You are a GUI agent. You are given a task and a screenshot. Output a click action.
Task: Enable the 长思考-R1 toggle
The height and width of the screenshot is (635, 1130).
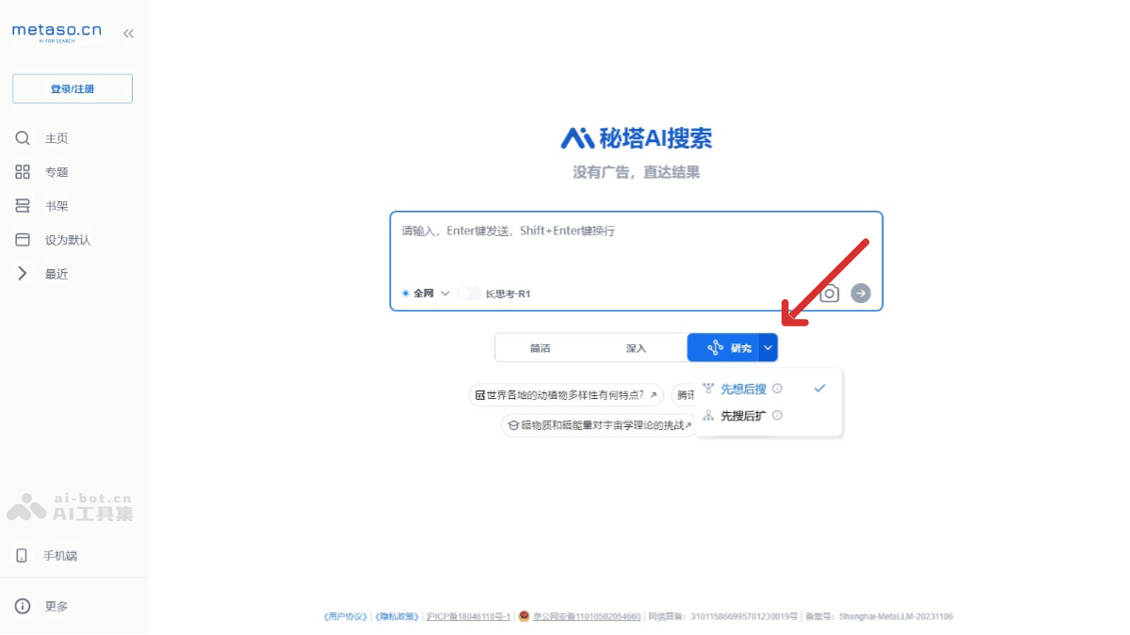[469, 293]
